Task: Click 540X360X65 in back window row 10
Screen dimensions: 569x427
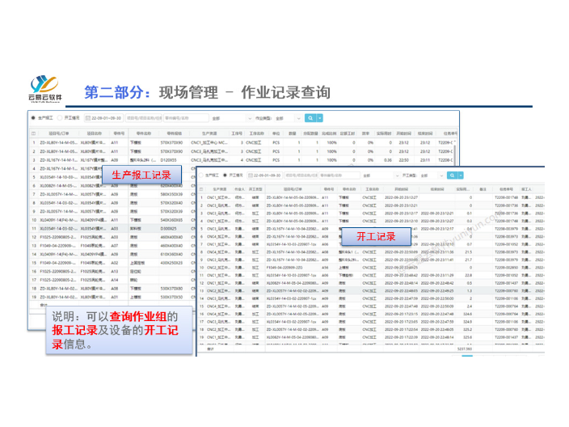Action: click(x=171, y=220)
